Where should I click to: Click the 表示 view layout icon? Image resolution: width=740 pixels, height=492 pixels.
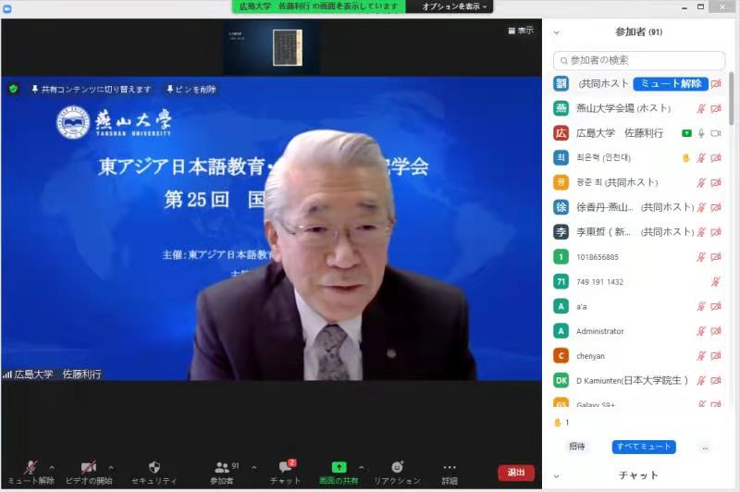[521, 31]
